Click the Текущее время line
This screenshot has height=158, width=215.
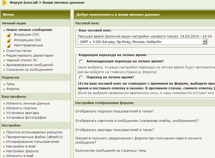coord(145,36)
